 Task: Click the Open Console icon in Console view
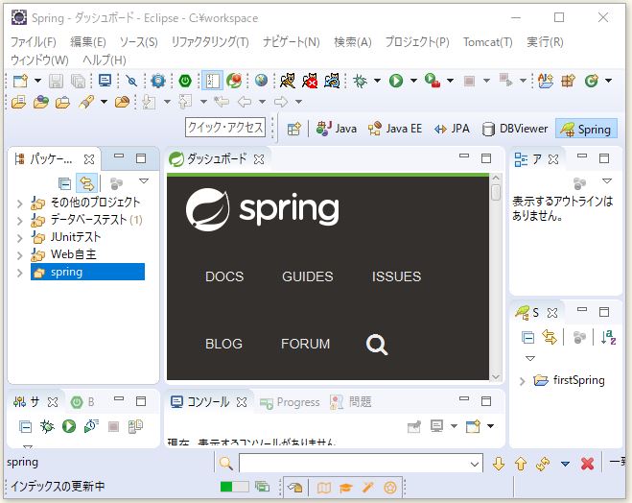click(x=473, y=426)
